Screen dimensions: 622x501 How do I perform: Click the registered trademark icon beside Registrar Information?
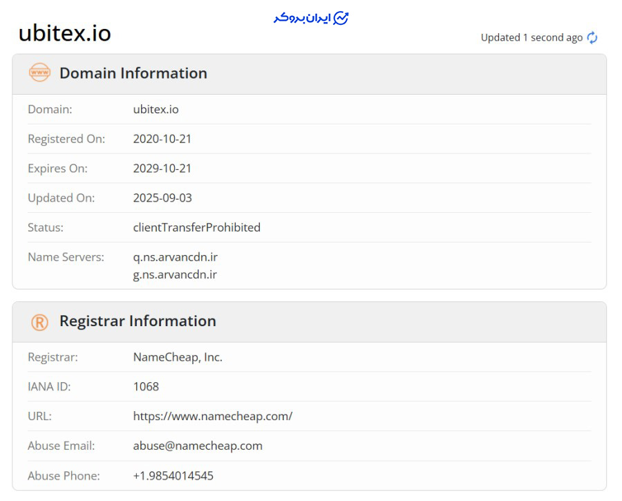click(x=39, y=321)
